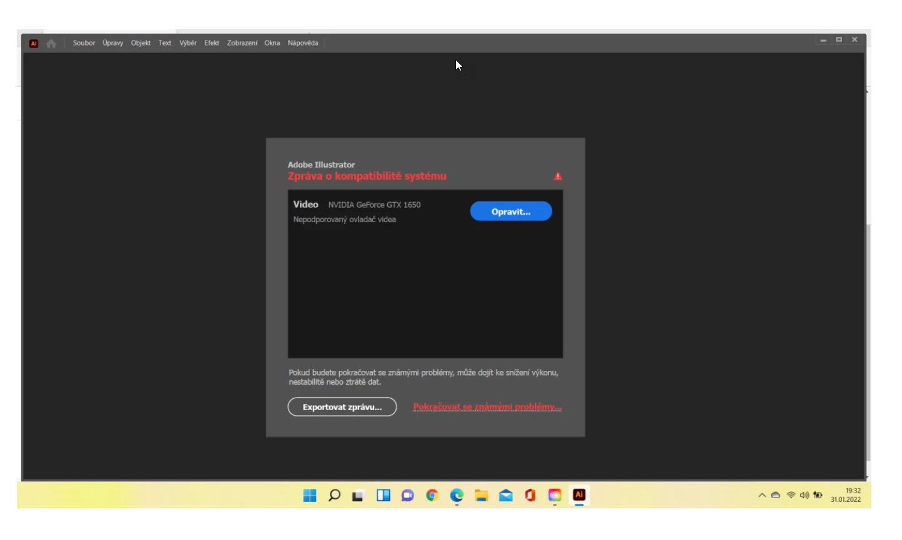
Task: Click the battery tray icon
Action: 818,495
